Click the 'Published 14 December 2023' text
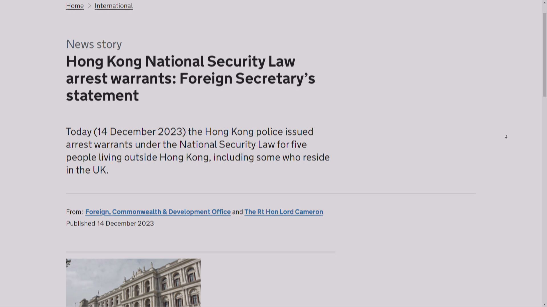The image size is (547, 307). point(110,223)
